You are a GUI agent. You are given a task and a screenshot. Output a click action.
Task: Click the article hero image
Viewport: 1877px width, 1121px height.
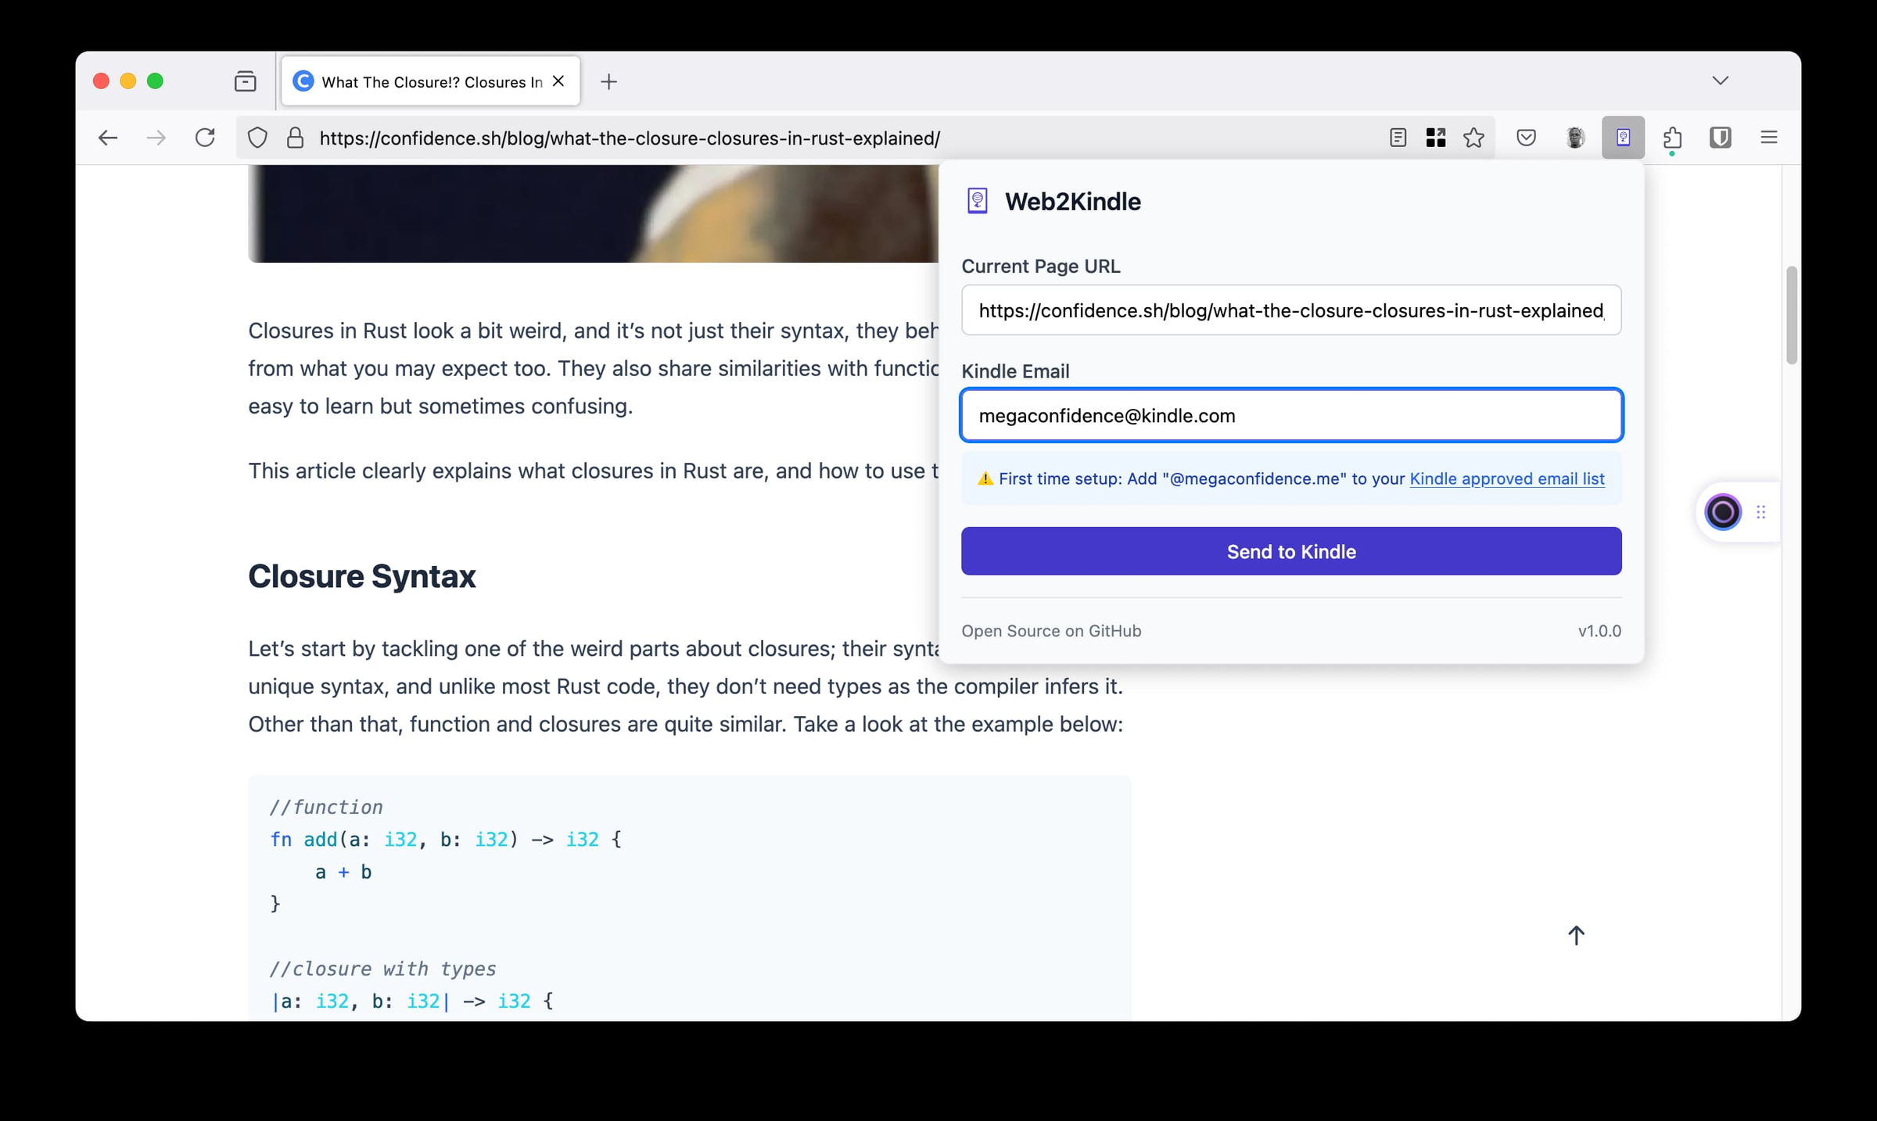point(594,213)
